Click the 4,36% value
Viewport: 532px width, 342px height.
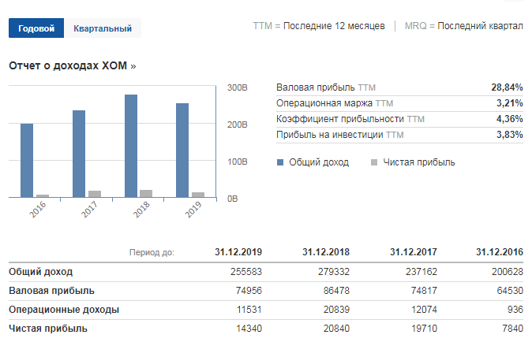510,119
